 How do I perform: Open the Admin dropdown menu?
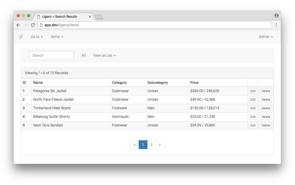click(x=266, y=37)
